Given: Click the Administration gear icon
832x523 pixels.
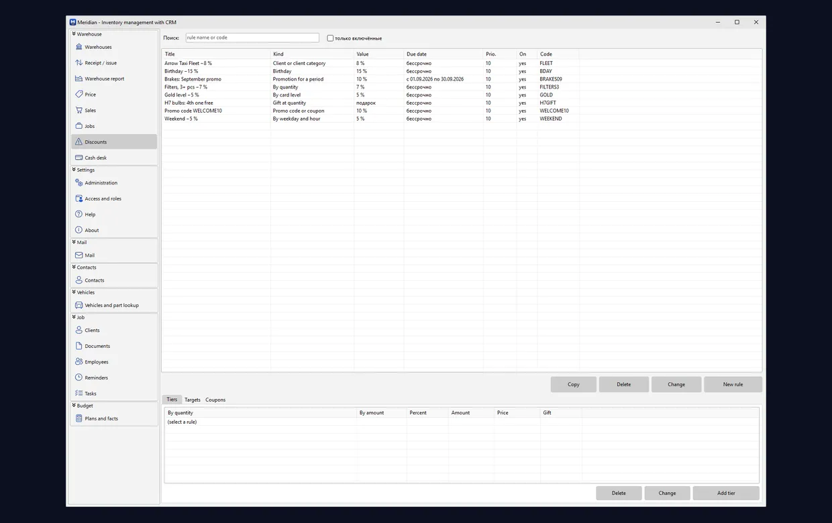Looking at the screenshot, I should tap(79, 182).
